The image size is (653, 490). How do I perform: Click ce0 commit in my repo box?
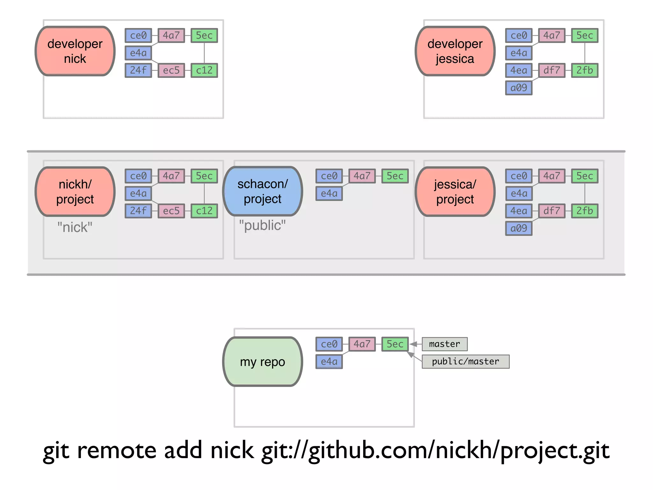(x=329, y=344)
